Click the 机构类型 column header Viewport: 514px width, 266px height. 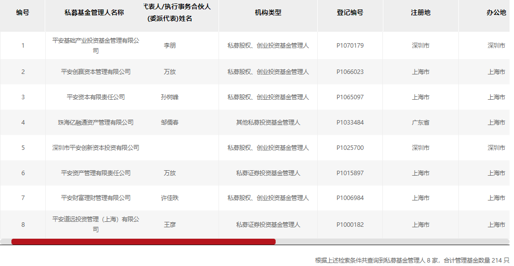[x=268, y=12]
